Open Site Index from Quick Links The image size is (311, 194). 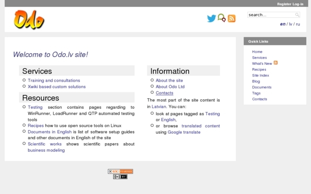click(x=260, y=75)
